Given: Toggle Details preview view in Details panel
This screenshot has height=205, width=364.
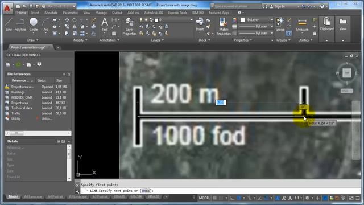Looking at the screenshot, I should (x=63, y=141).
